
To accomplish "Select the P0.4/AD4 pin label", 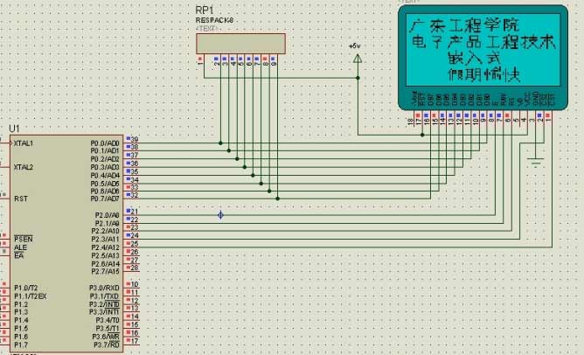I will pos(105,176).
